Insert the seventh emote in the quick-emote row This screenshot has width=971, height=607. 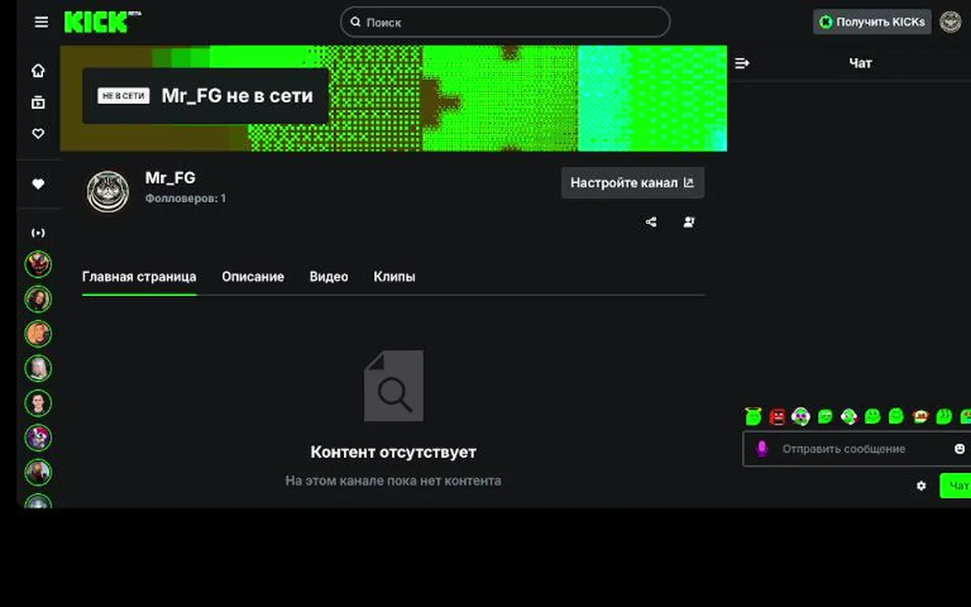pos(896,416)
